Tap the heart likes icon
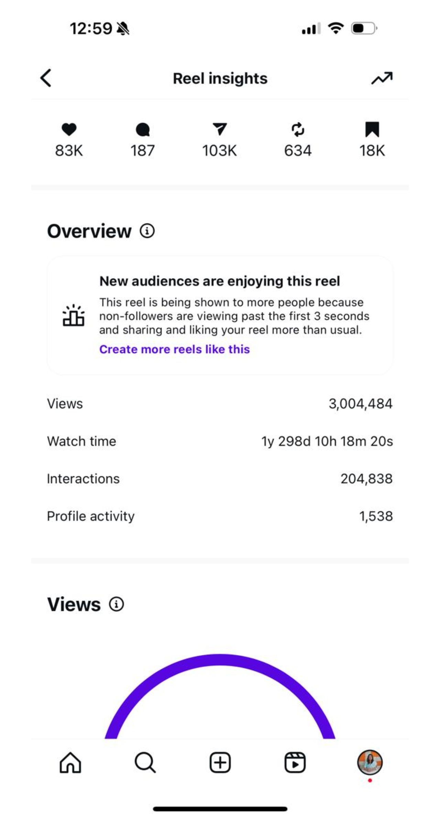Image resolution: width=440 pixels, height=819 pixels. [x=69, y=129]
